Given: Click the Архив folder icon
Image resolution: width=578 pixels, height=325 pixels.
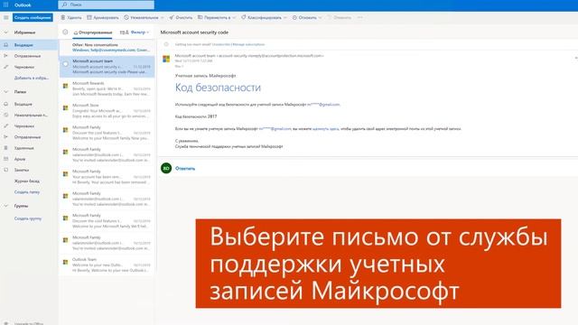Looking at the screenshot, I should 6,159.
